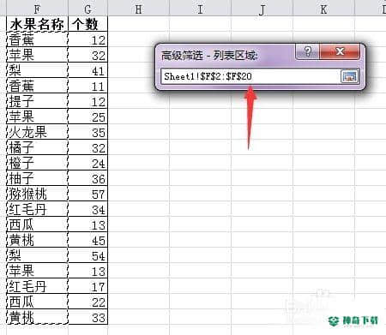The height and width of the screenshot is (335, 386).
Task: Select the 提子 cell
Action: coord(37,101)
